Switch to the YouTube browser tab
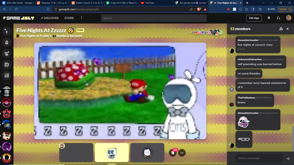294x165 pixels. pos(156,3)
